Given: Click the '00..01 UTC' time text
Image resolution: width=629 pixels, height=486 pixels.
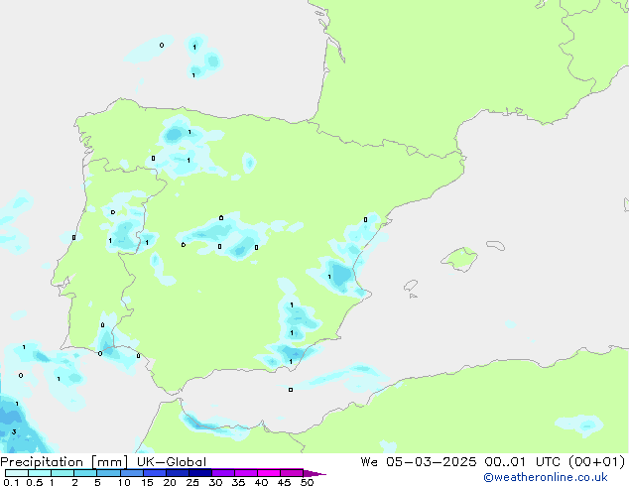Looking at the screenshot, I should (x=522, y=462).
